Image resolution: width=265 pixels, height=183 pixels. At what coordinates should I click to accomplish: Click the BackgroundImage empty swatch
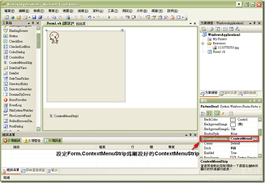click(x=233, y=124)
